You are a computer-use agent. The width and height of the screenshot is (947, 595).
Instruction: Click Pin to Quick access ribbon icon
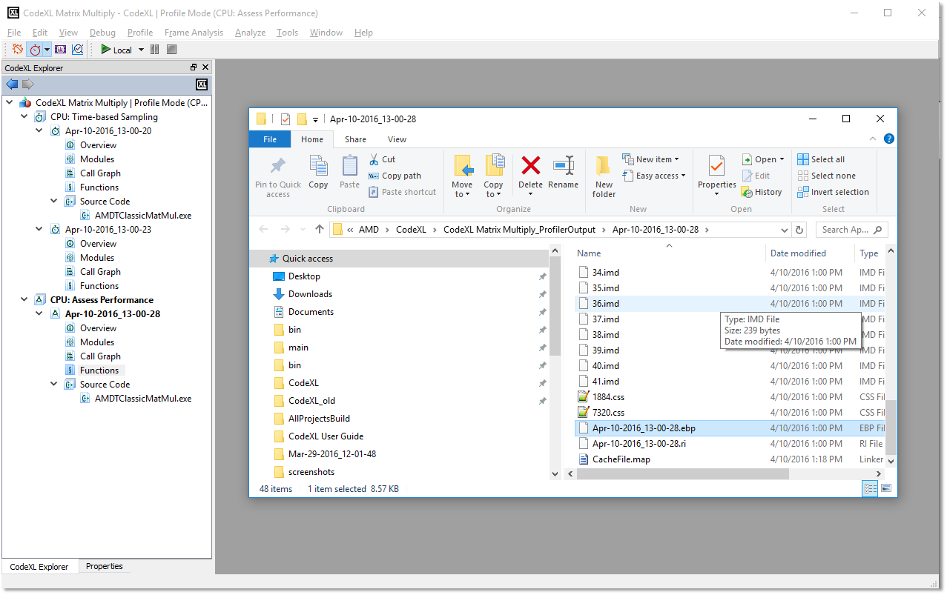tap(278, 176)
